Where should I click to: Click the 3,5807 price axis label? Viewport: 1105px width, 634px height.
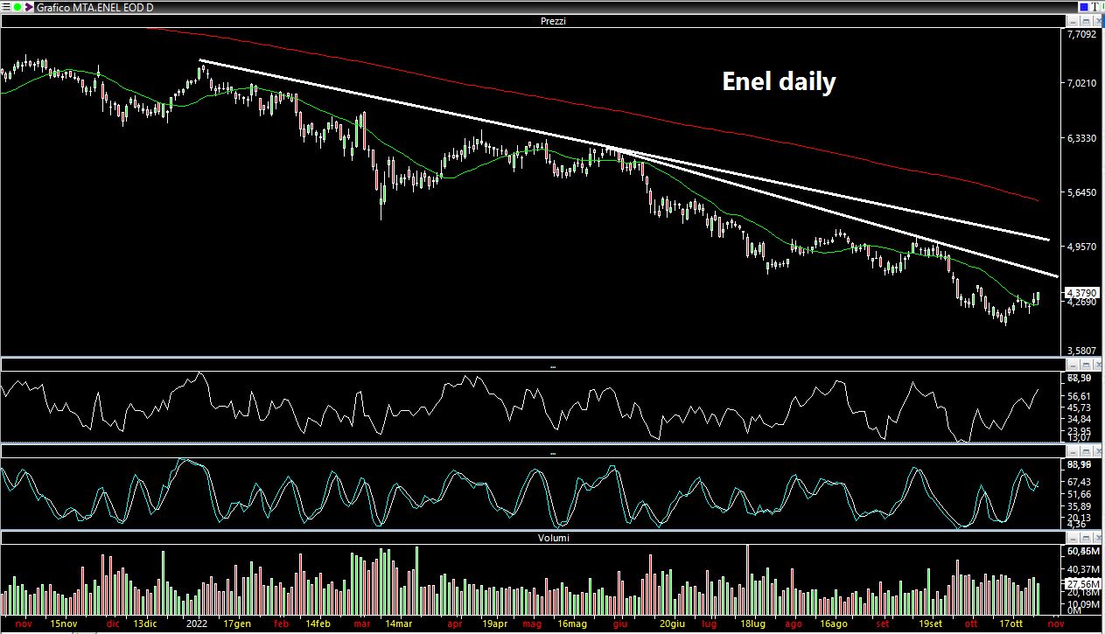1082,351
